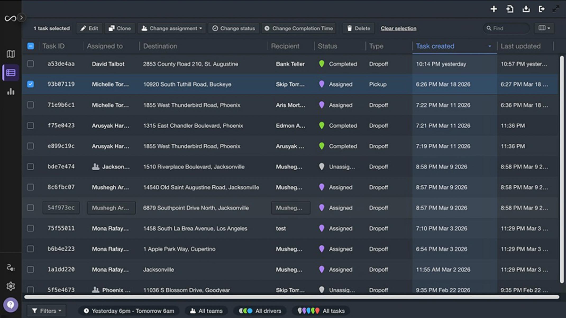
Task: Click team icon beside Jackson assignment
Action: (x=95, y=167)
